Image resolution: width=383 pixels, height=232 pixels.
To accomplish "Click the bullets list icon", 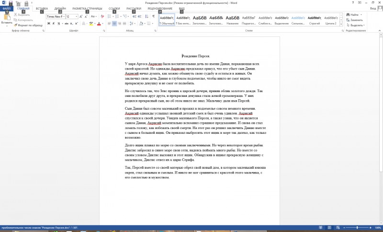I will tap(109, 16).
